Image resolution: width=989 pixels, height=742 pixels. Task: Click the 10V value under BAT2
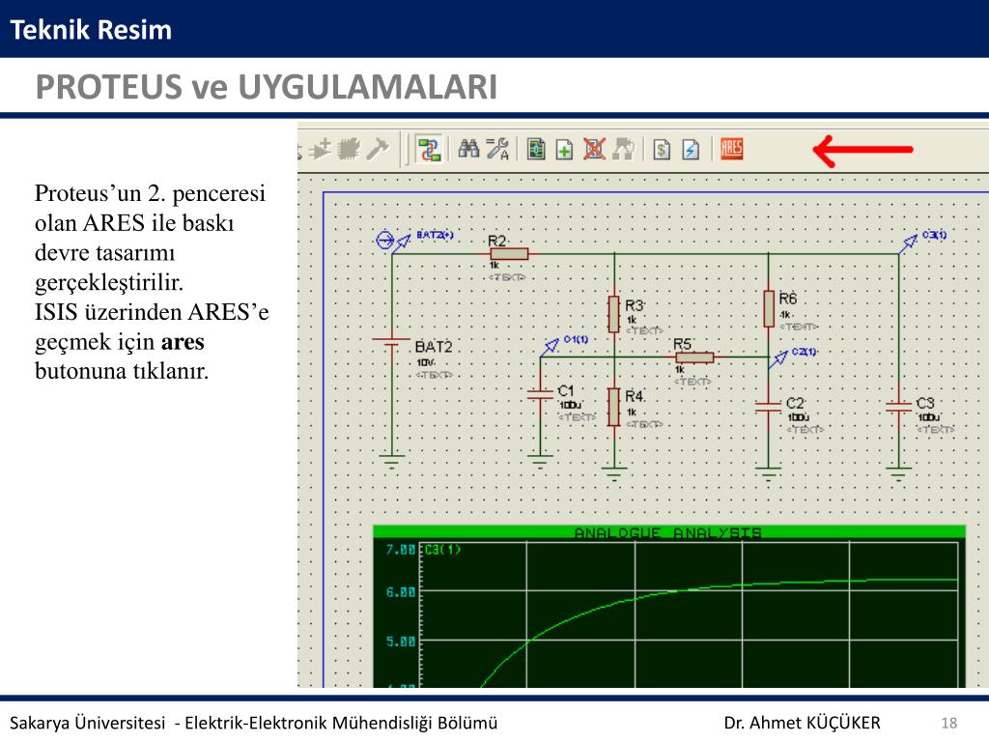click(426, 363)
